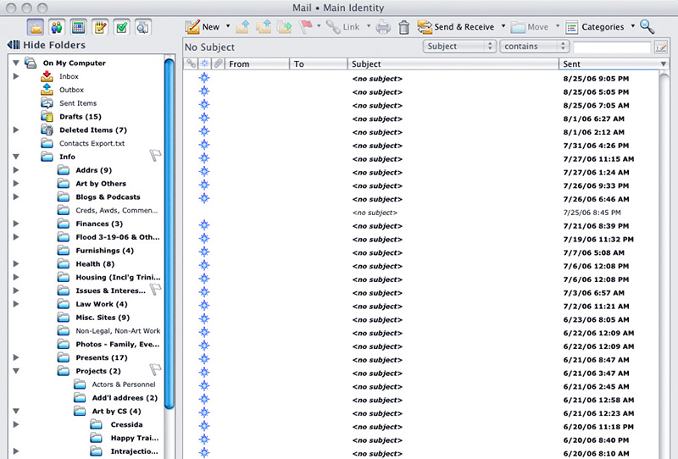
Task: Open the Notes view
Action: coord(100,27)
